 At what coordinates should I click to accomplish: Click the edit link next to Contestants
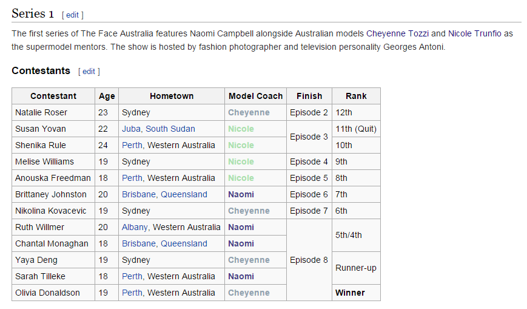(89, 72)
